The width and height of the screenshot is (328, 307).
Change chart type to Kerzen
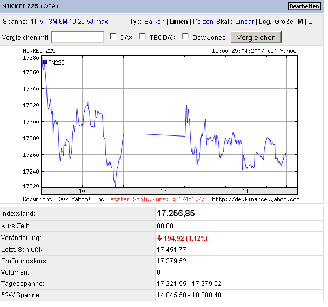(x=203, y=22)
